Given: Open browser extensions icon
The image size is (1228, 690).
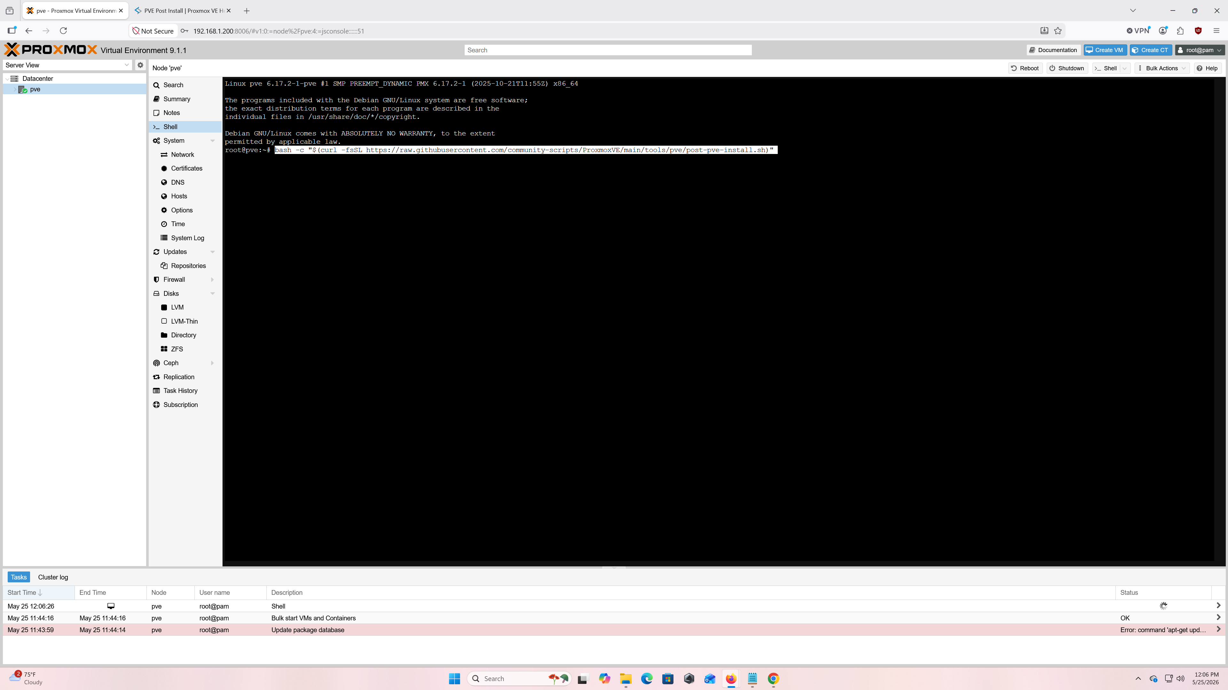Looking at the screenshot, I should 1180,31.
